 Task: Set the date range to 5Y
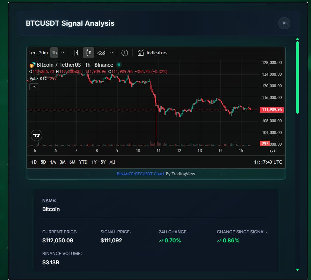coord(103,162)
